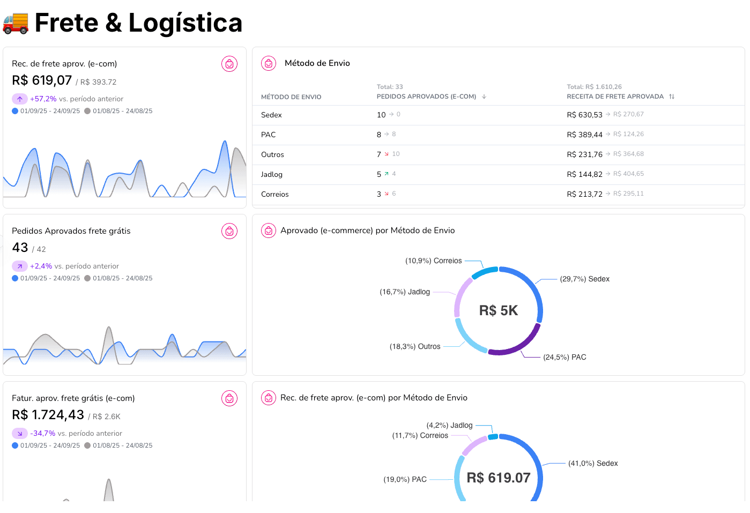
Task: Click R$ 1.724,43 value on free shipping billing card
Action: (48, 415)
